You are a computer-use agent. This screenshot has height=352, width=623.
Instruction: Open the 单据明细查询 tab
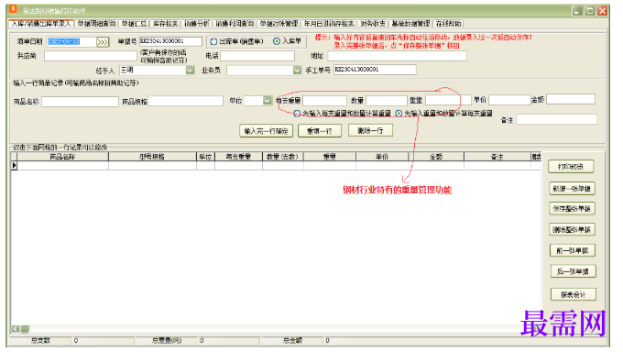[x=96, y=24]
